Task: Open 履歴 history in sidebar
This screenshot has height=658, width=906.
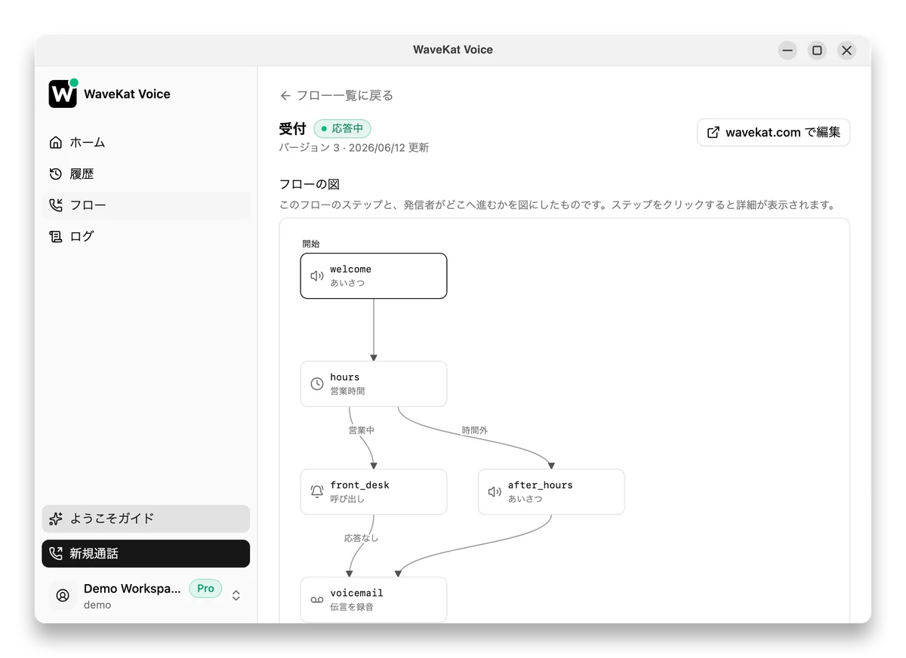Action: pyautogui.click(x=146, y=174)
